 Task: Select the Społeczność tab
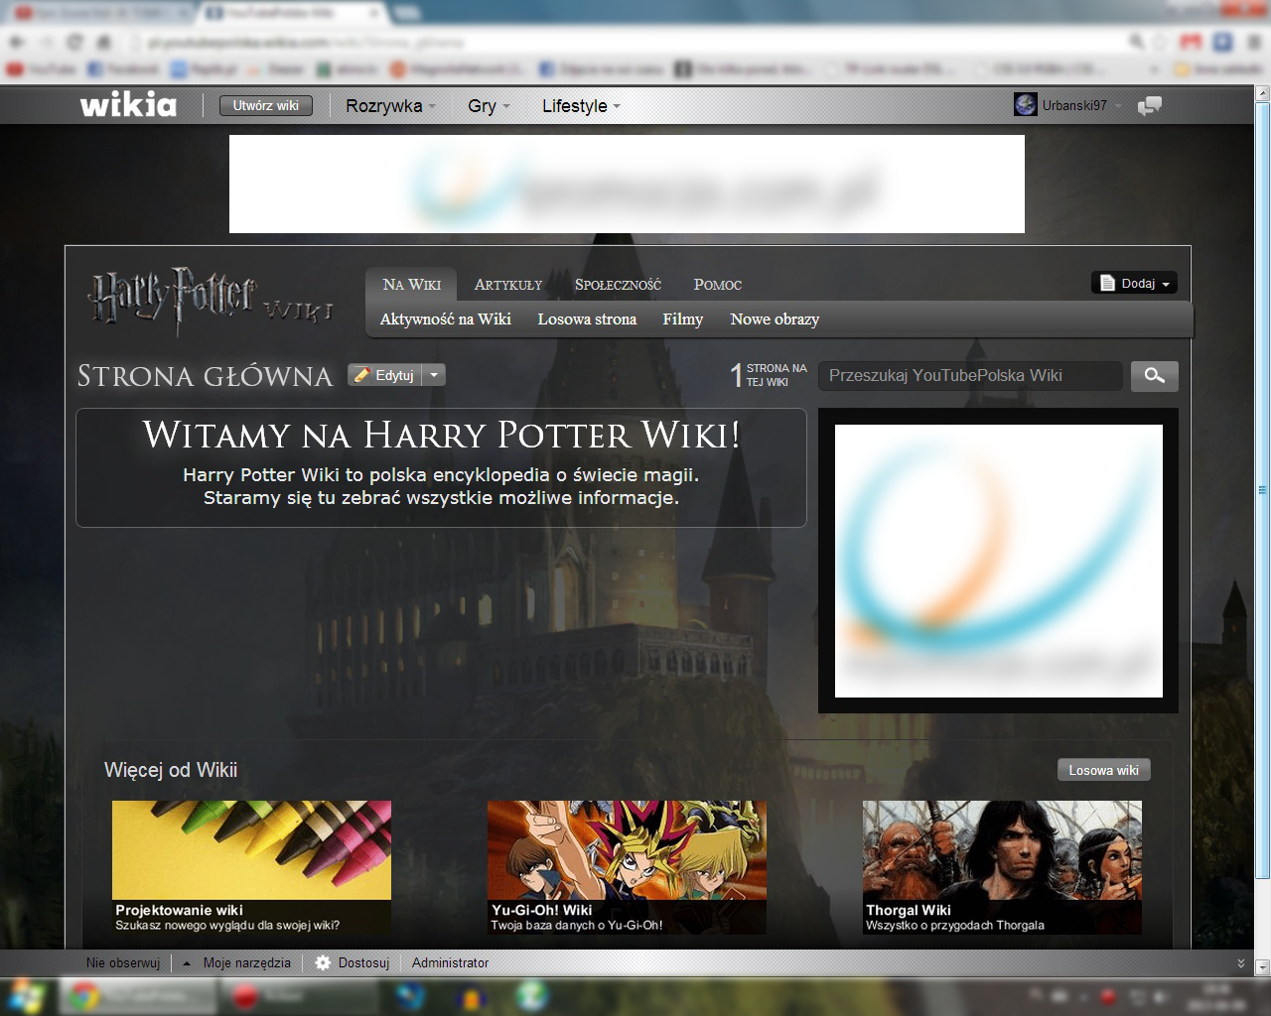(618, 284)
